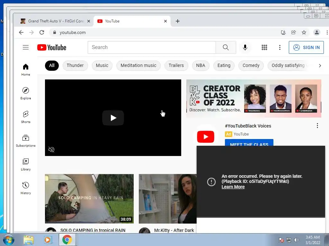Image resolution: width=329 pixels, height=246 pixels.
Task: Click Chrome forward arrow
Action: coord(31,32)
